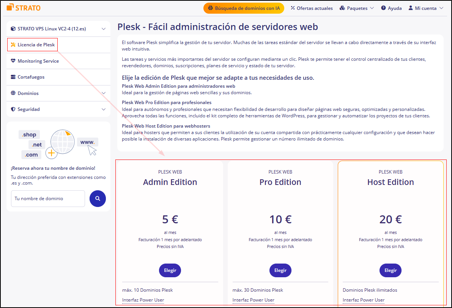Viewport: 452px width, 308px height.
Task: Open the STRATO logo home link
Action: pyautogui.click(x=24, y=8)
